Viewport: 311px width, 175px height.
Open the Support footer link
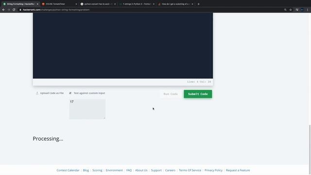156,170
